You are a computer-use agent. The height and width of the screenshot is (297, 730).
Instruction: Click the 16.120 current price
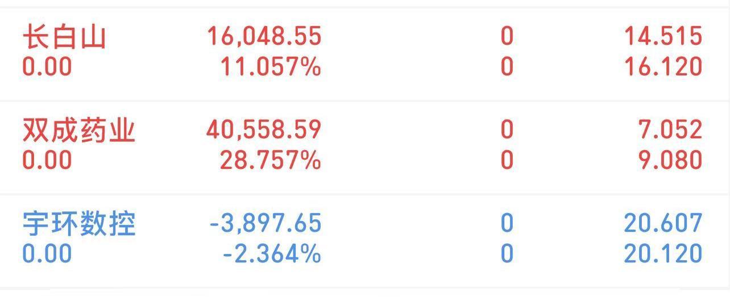(663, 67)
